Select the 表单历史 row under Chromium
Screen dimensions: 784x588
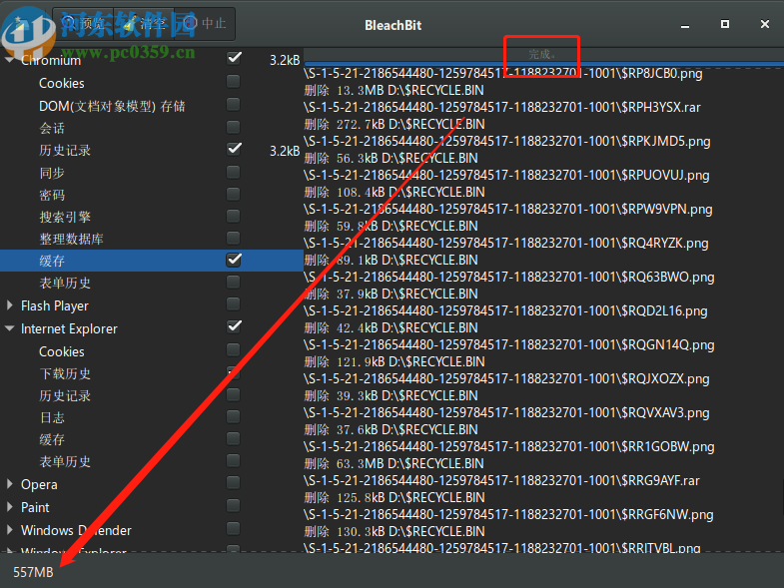pyautogui.click(x=65, y=283)
